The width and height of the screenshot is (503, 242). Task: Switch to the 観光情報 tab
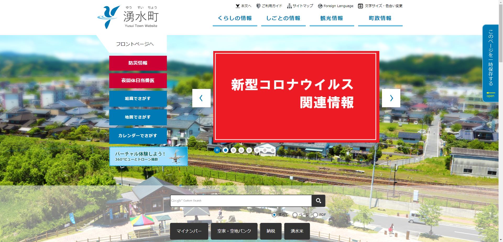click(332, 18)
